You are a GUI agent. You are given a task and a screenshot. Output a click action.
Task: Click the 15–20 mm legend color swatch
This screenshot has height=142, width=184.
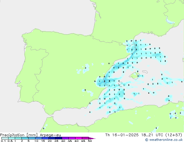pyautogui.click(x=45, y=138)
